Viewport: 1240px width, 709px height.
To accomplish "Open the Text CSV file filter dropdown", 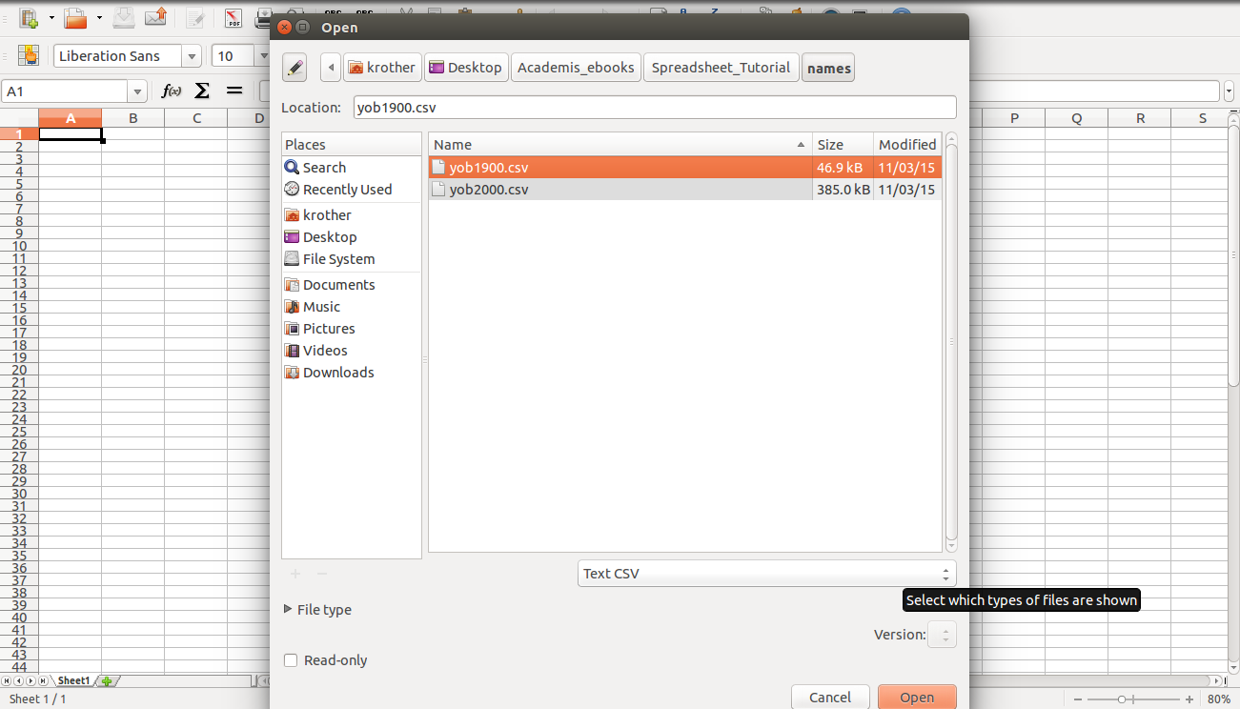I will (766, 574).
